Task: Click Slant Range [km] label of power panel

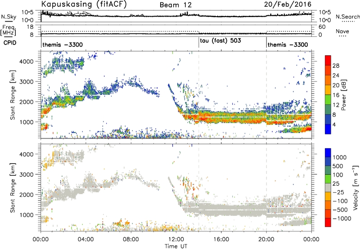Action: tap(13, 95)
